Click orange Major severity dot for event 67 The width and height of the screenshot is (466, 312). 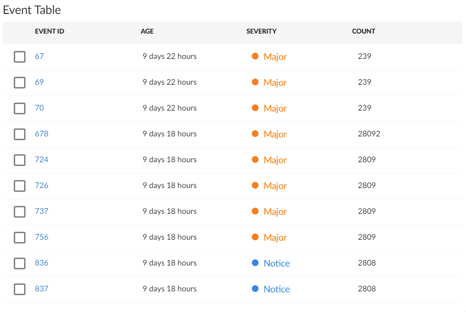255,56
